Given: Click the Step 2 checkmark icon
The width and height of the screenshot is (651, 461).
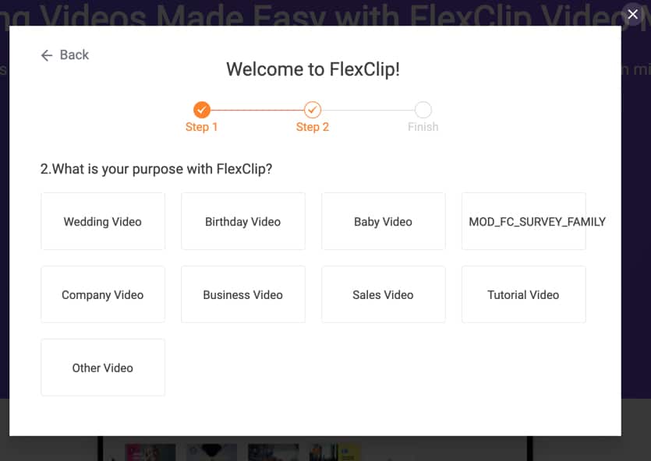Looking at the screenshot, I should coord(313,110).
